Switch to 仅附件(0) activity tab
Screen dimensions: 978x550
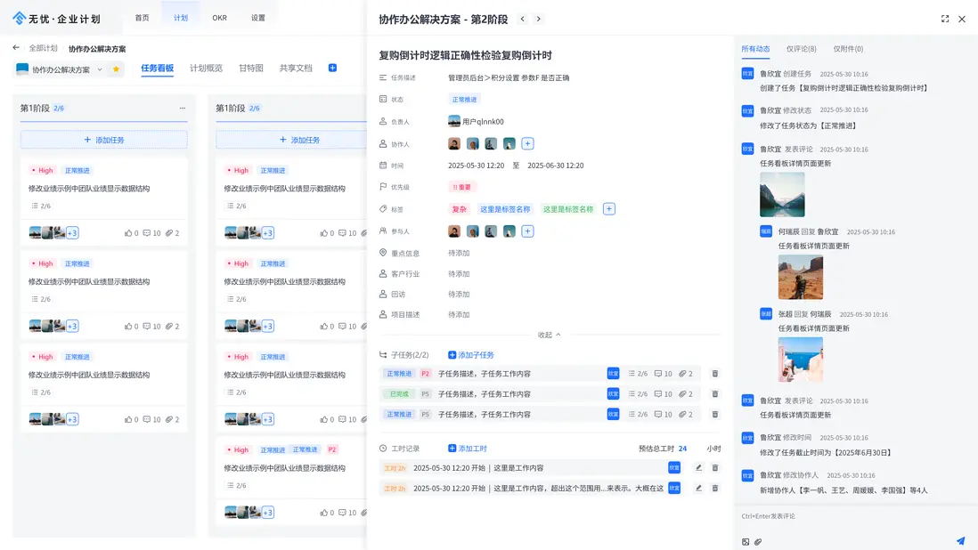click(x=848, y=49)
